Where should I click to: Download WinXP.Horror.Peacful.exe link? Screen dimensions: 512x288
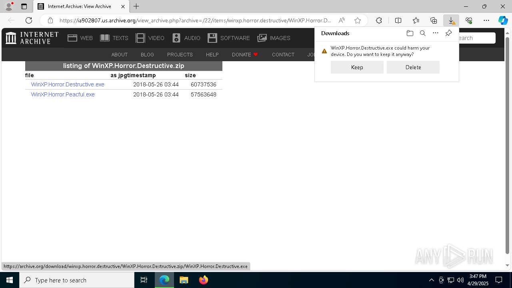(x=63, y=95)
